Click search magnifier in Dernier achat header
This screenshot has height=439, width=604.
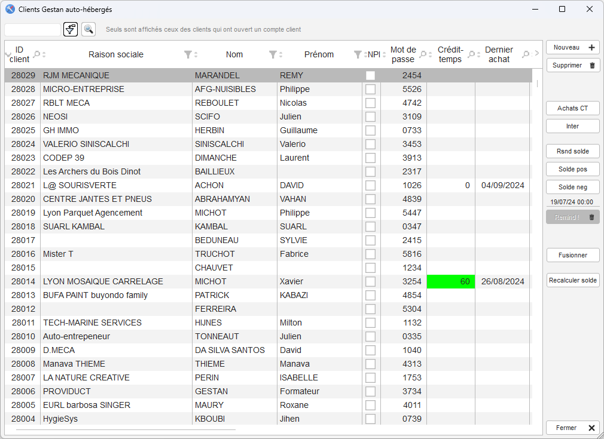(x=526, y=54)
